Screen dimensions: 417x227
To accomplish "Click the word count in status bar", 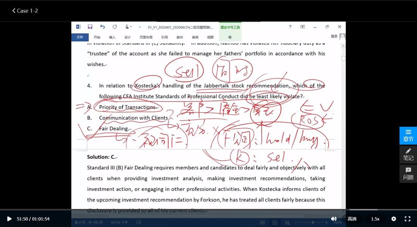I will [x=119, y=222].
